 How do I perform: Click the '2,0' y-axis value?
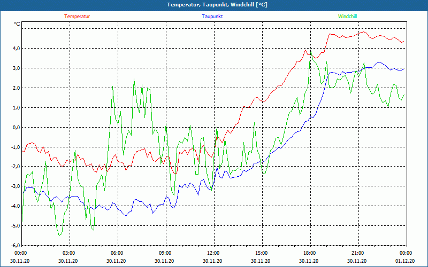tap(16, 88)
